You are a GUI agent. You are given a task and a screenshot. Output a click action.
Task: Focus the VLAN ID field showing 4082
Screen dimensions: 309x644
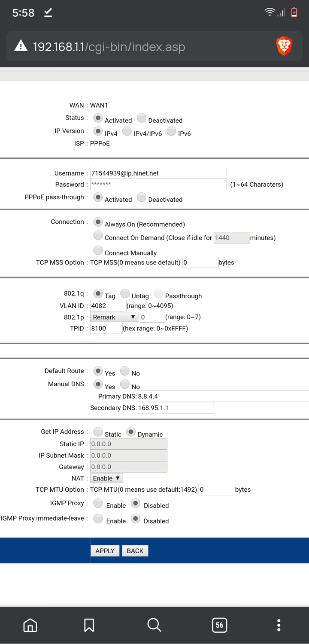(x=108, y=305)
